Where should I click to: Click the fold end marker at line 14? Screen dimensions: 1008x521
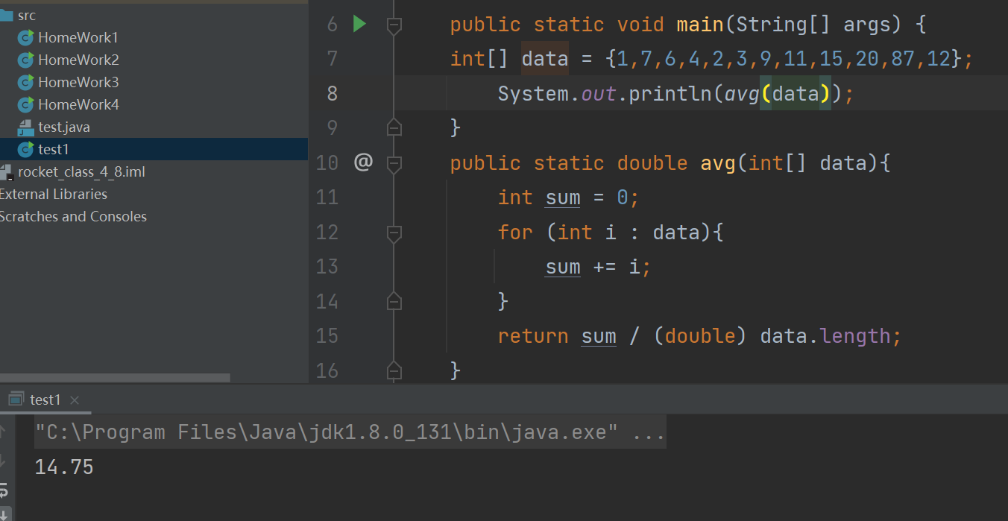pos(394,301)
